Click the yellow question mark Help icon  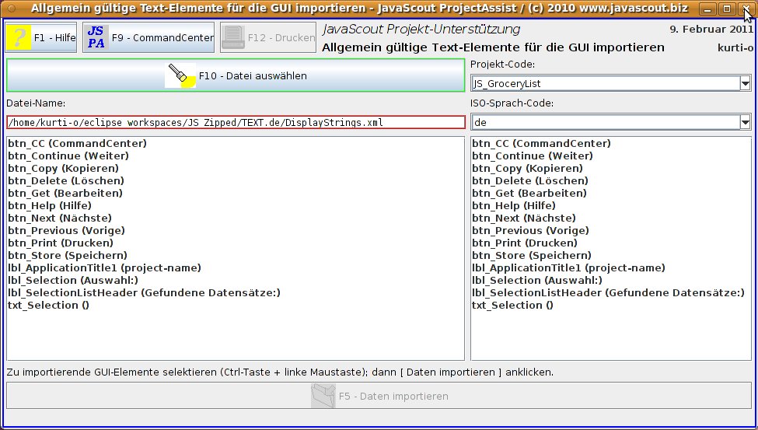19,37
